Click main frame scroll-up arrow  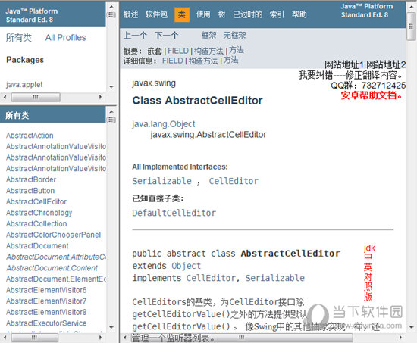click(x=411, y=6)
